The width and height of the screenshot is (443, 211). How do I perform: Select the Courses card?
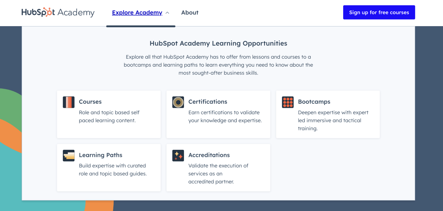(x=109, y=114)
